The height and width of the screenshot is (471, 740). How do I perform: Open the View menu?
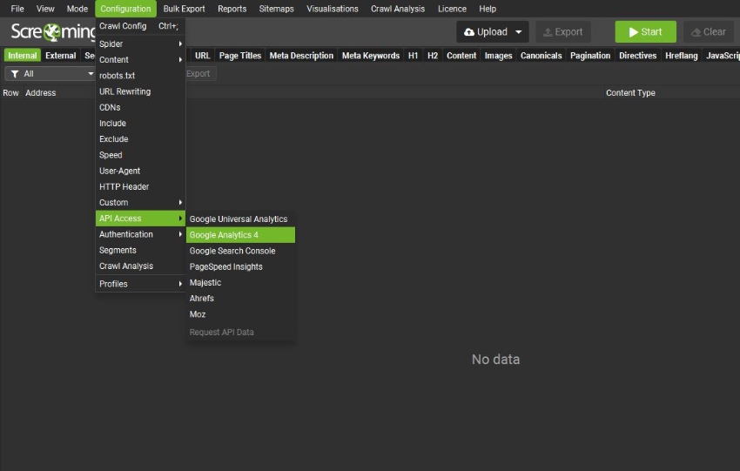pyautogui.click(x=45, y=9)
